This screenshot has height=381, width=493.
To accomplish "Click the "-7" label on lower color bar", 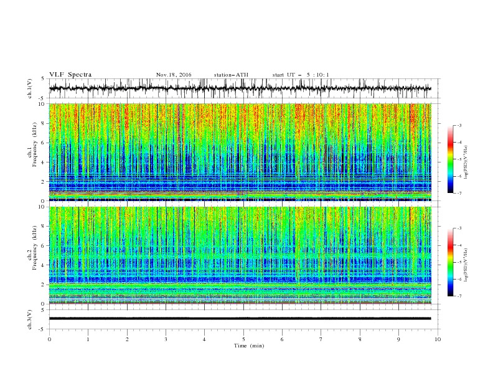I will point(459,296).
